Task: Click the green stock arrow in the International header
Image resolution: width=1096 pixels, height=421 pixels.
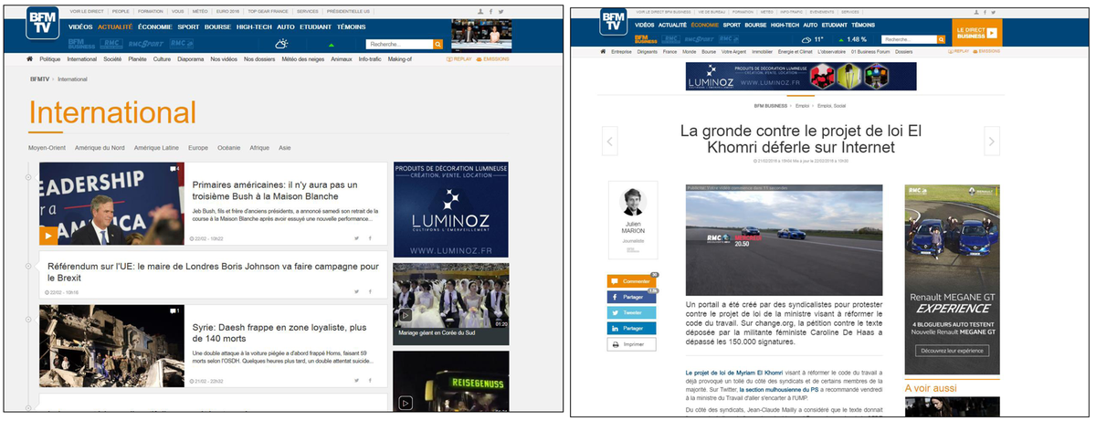Action: pos(331,44)
